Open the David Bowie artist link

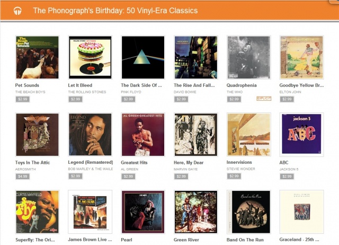pyautogui.click(x=185, y=92)
